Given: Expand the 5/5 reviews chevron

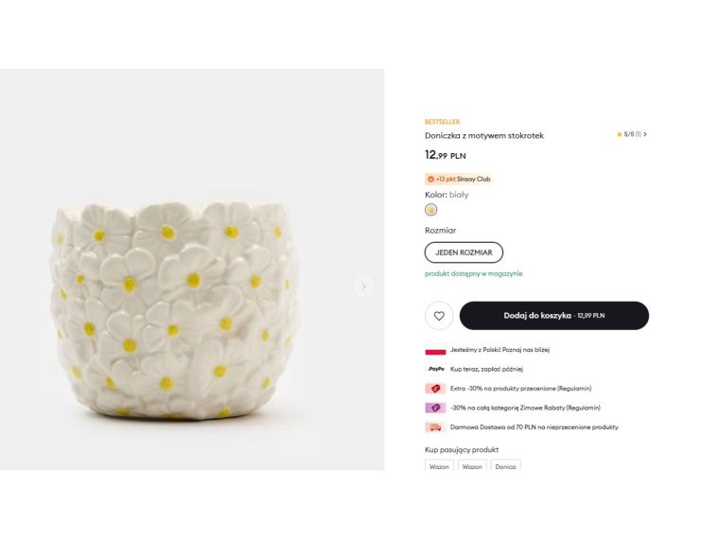Looking at the screenshot, I should (645, 134).
